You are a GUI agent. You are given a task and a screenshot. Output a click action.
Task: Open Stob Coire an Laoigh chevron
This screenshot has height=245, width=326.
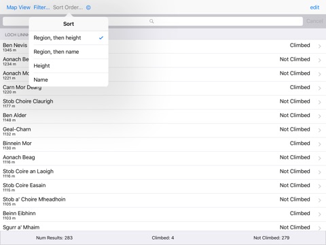coord(319,172)
